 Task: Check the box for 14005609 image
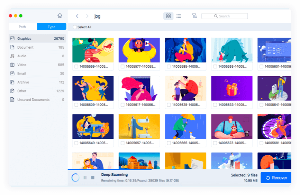[76, 105]
